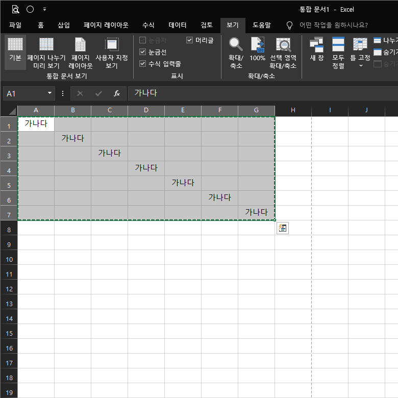Screen dimensions: 398x398
Task: Switch to the 홈 tab
Action: [41, 25]
